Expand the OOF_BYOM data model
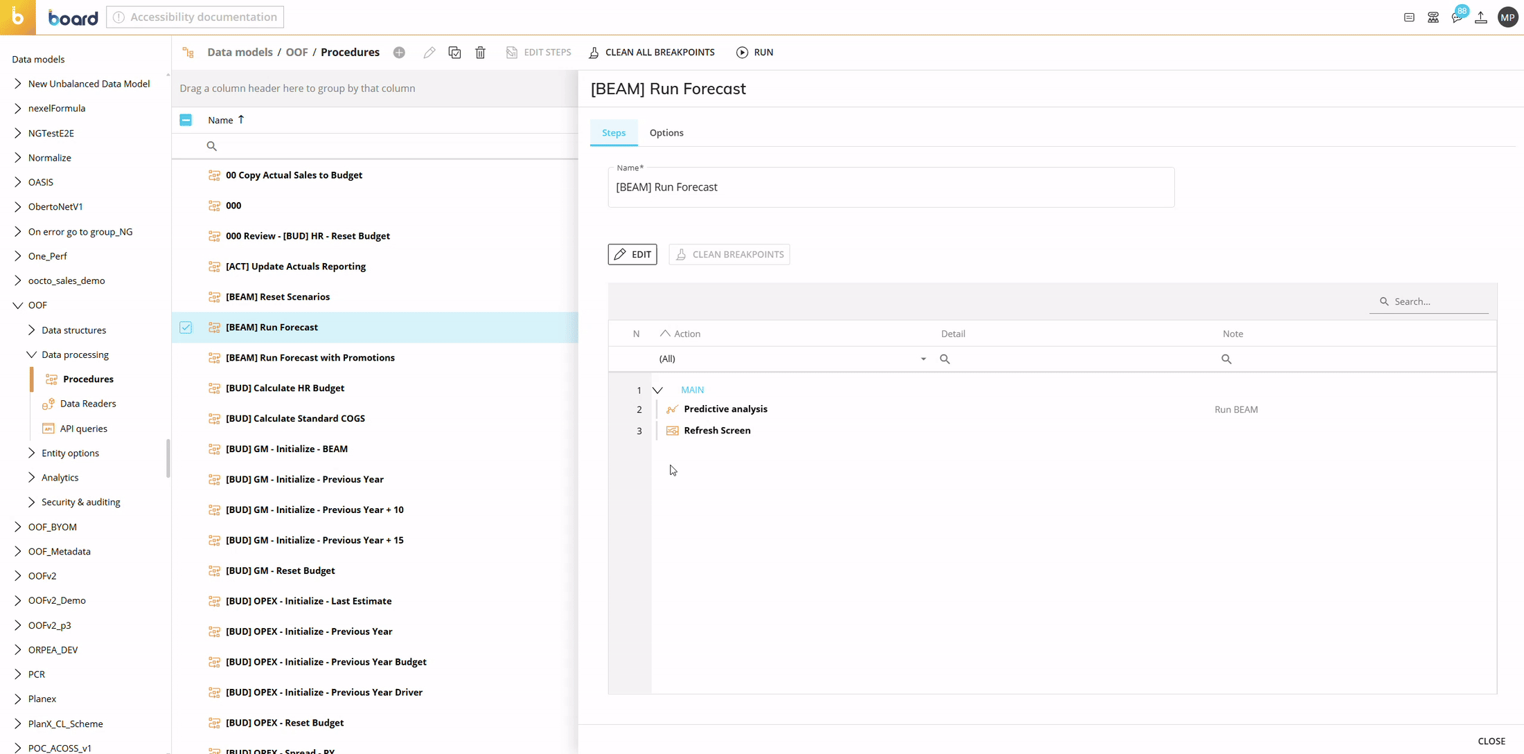 click(18, 527)
